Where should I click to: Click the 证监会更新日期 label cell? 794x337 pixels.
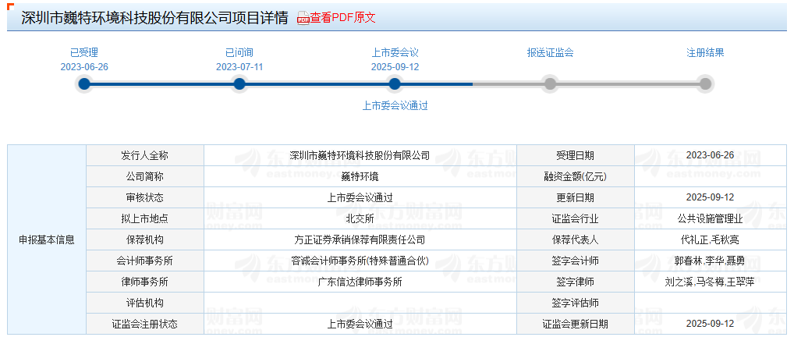576,324
